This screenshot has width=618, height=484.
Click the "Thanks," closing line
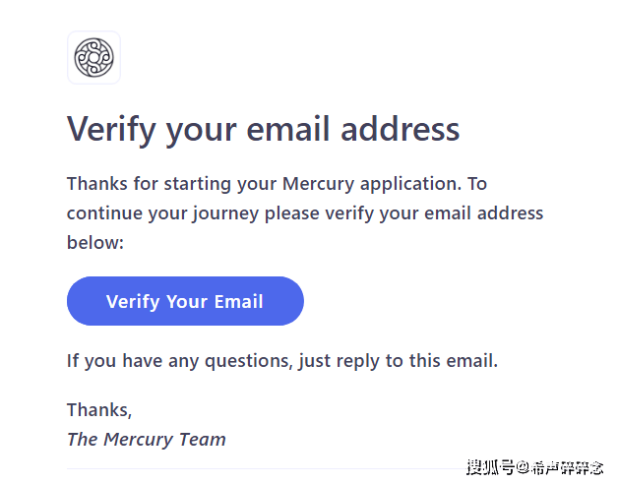pyautogui.click(x=98, y=409)
